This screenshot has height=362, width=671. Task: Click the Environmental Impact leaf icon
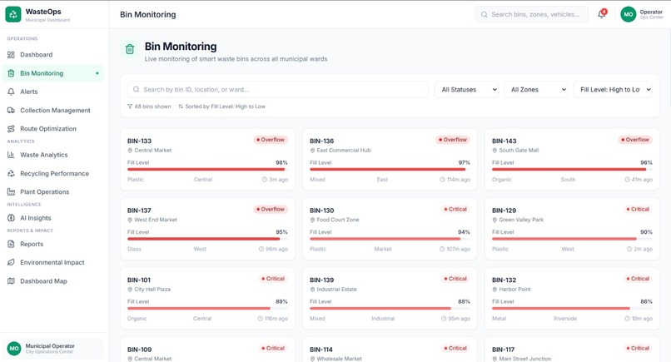point(11,262)
